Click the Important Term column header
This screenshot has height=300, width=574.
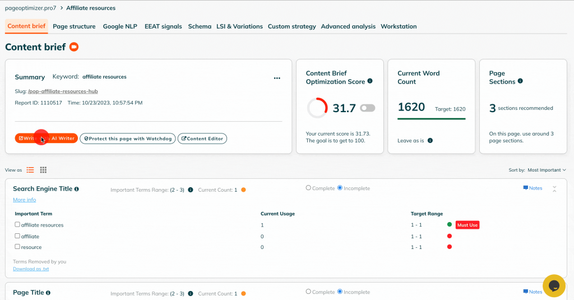[33, 214]
